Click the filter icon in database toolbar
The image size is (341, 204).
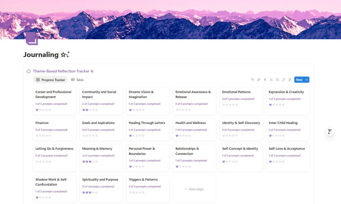coord(252,80)
